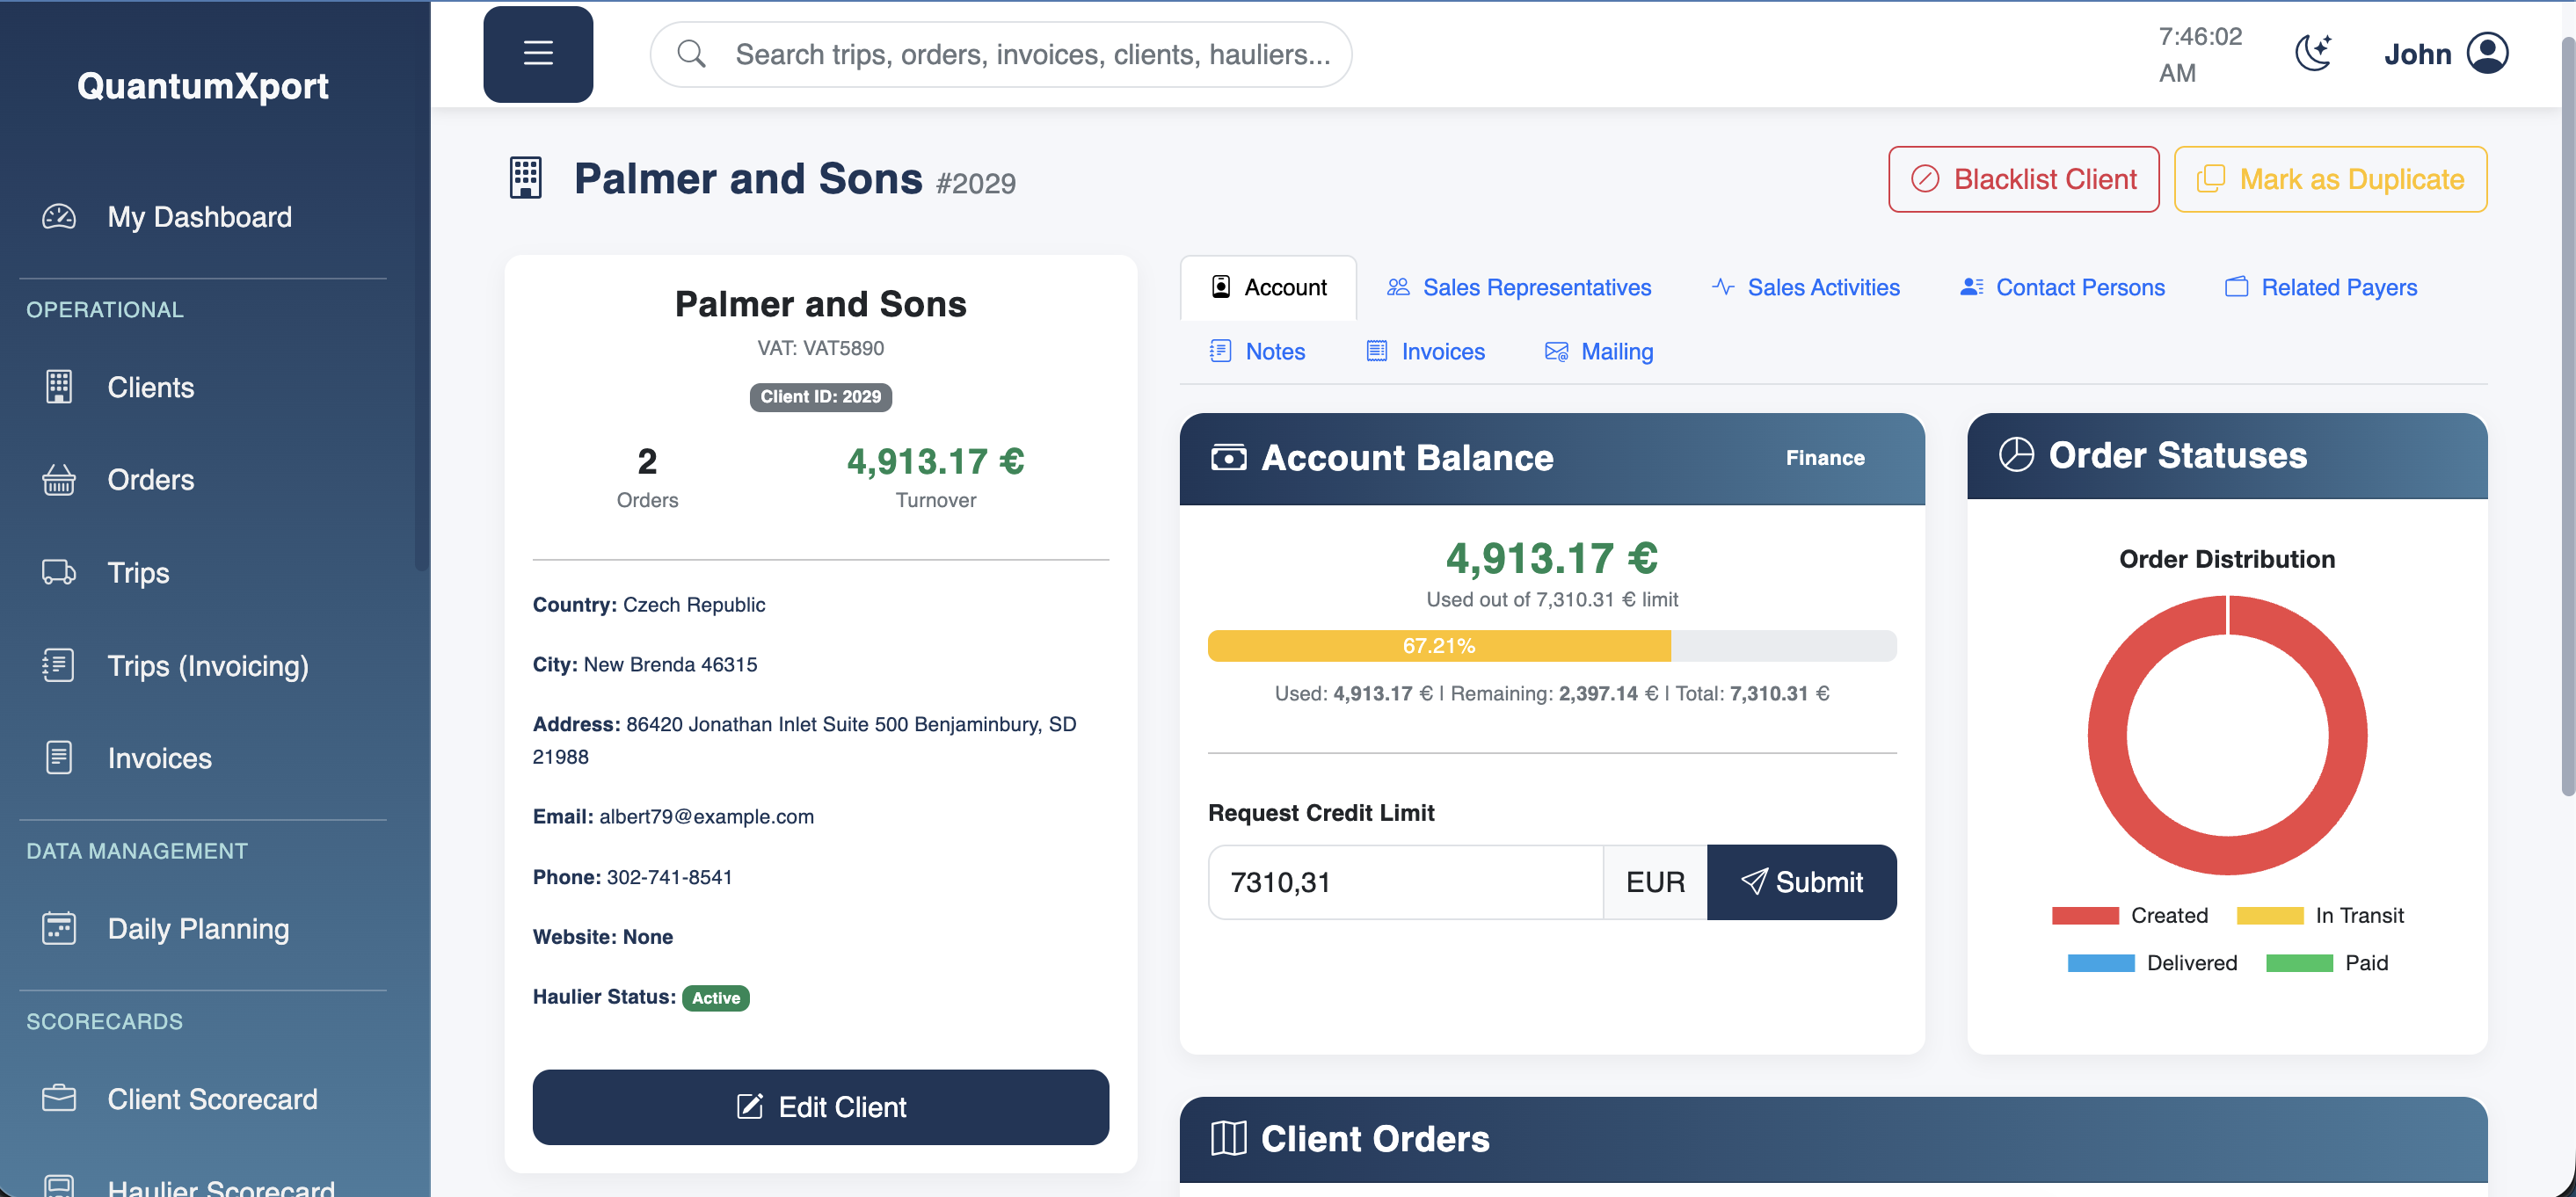Open the Daily Planning calendar icon
The image size is (2576, 1197).
(x=59, y=928)
